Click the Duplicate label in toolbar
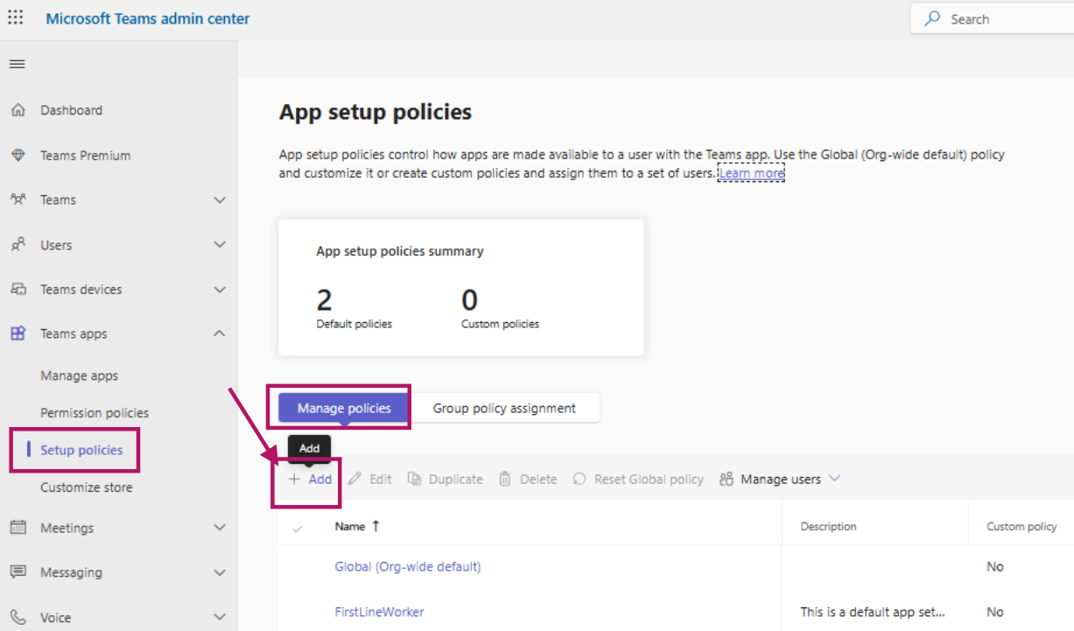Screen dimensions: 1074x631 coord(456,479)
